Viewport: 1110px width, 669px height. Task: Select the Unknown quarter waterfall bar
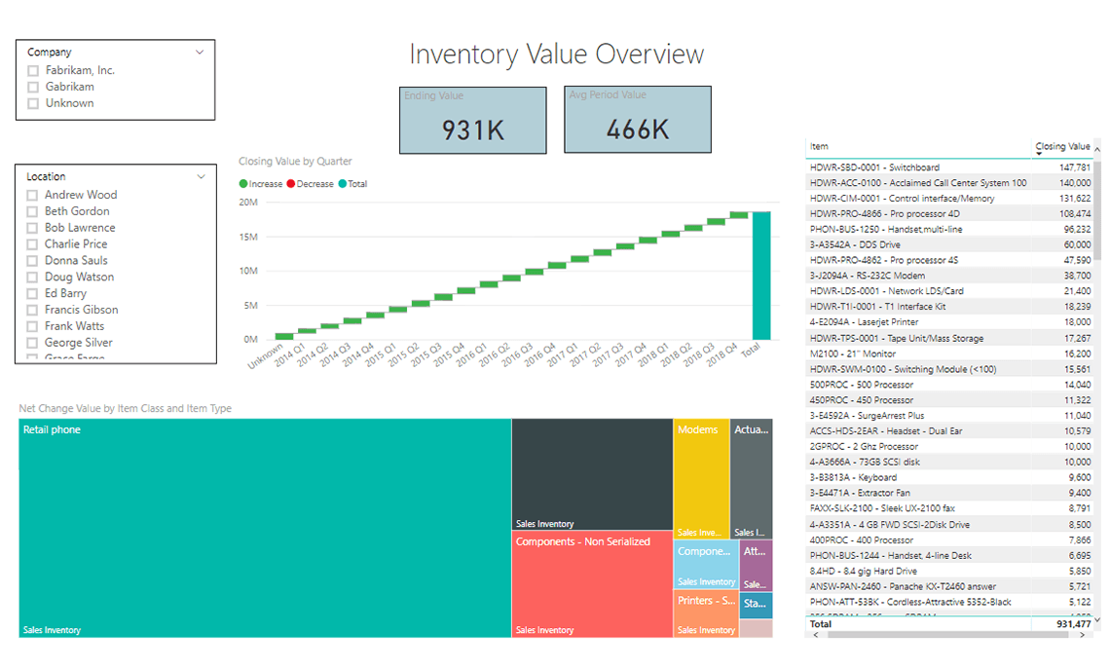pos(284,336)
